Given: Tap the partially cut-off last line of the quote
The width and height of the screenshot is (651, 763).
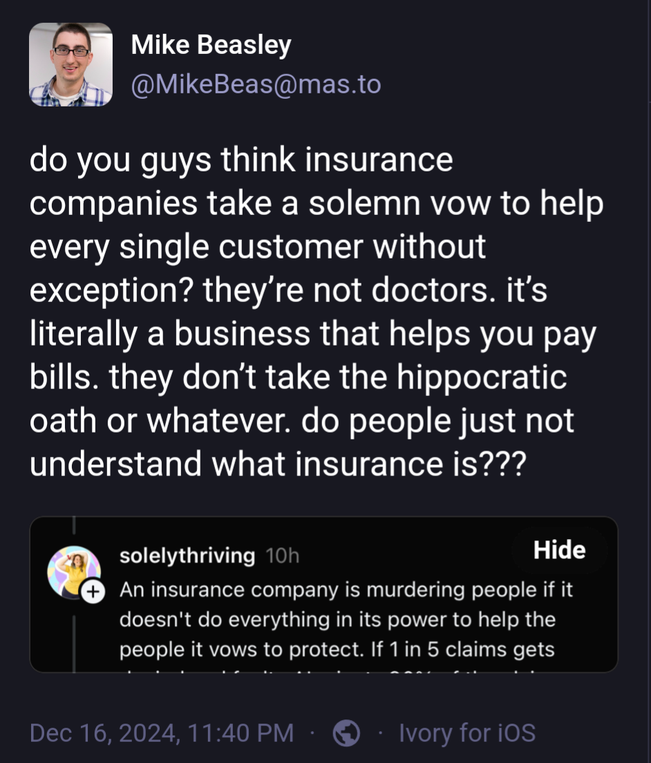Looking at the screenshot, I should click(x=346, y=668).
